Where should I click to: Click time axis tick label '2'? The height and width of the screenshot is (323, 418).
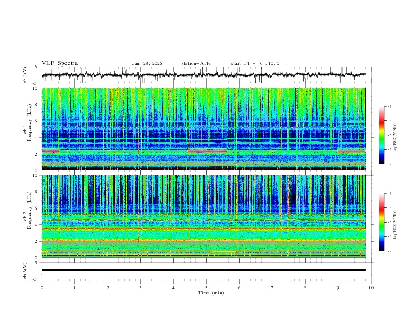pyautogui.click(x=108, y=288)
